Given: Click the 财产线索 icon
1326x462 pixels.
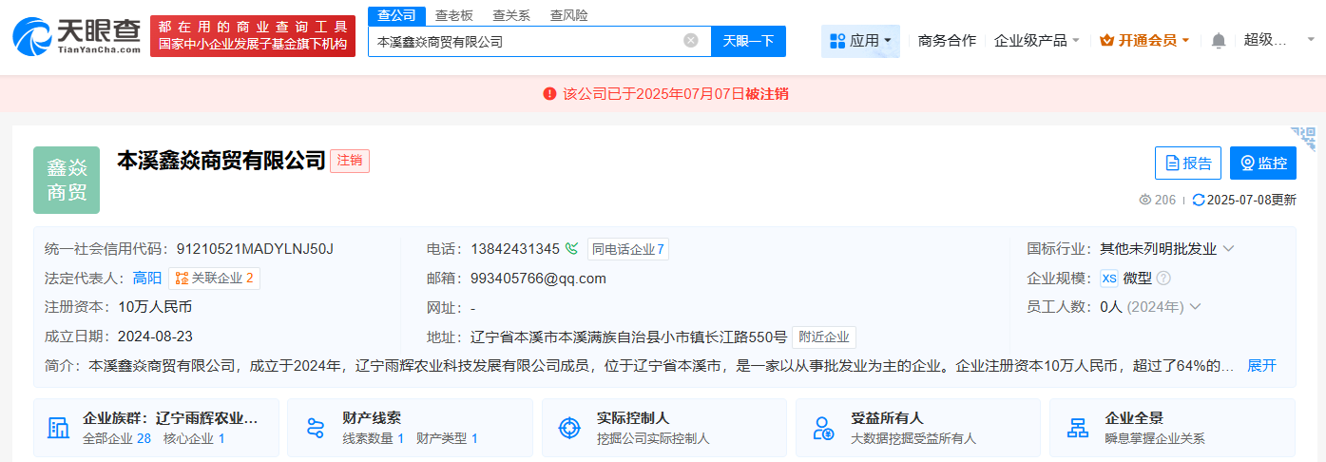Looking at the screenshot, I should [x=316, y=428].
